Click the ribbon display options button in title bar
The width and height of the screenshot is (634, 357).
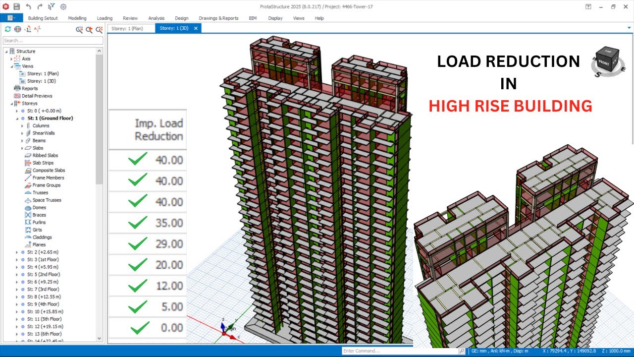588,6
